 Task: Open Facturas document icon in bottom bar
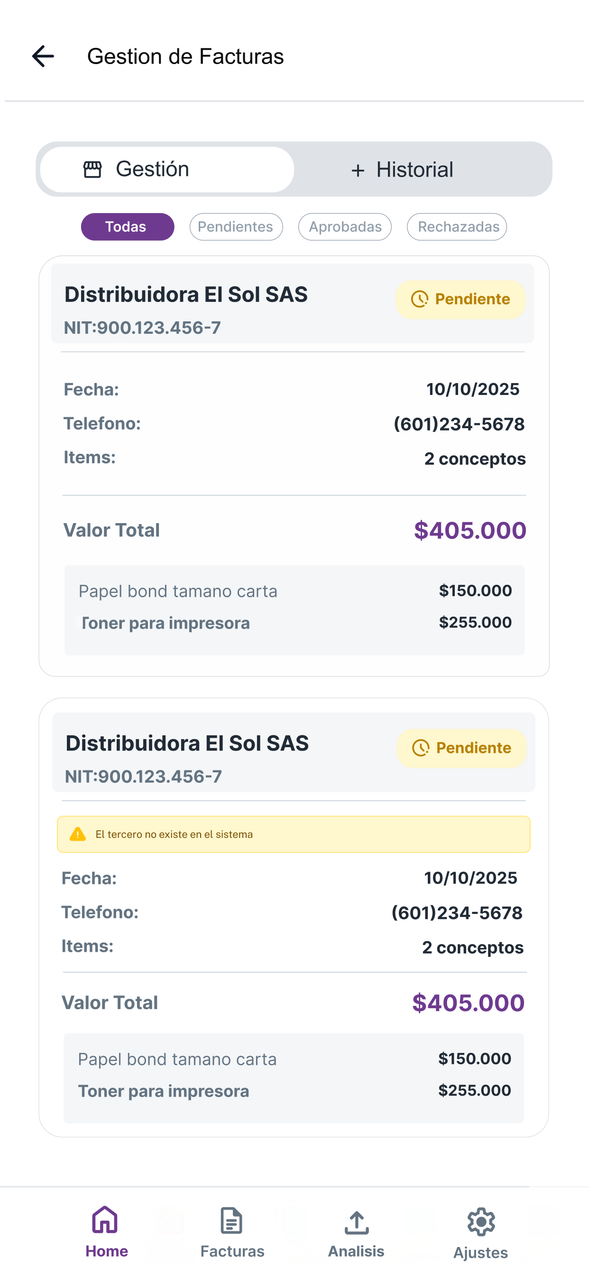(231, 1220)
